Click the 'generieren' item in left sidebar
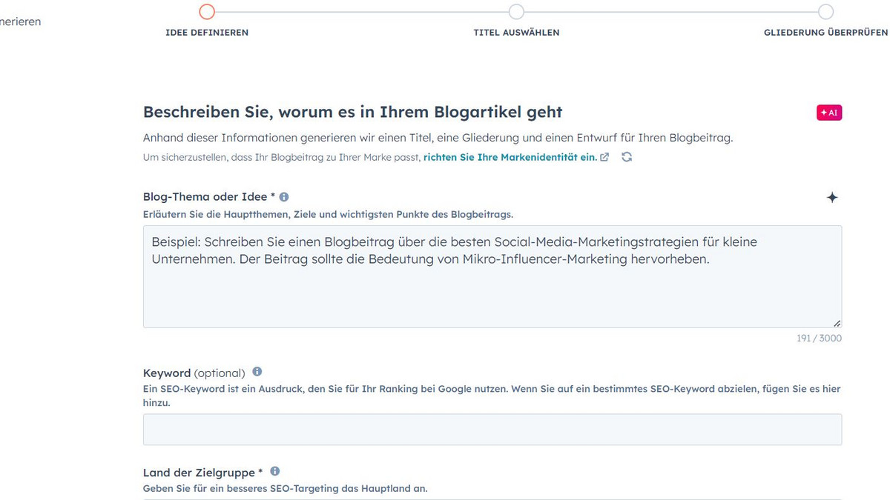 tap(21, 21)
